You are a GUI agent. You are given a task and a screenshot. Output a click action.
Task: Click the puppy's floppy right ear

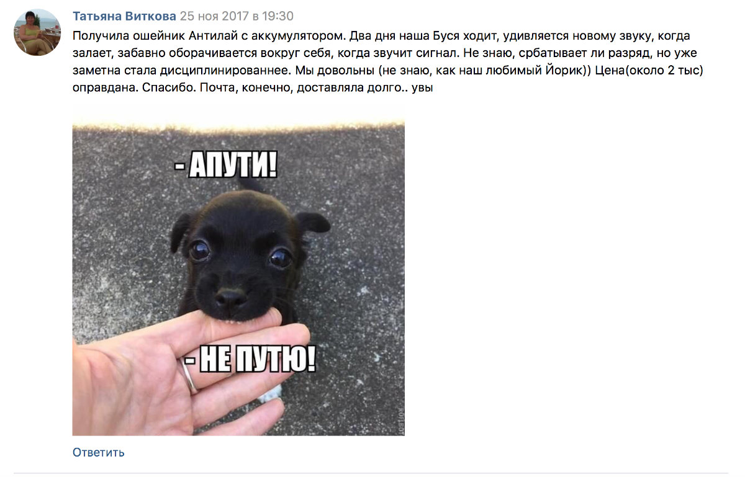[312, 221]
